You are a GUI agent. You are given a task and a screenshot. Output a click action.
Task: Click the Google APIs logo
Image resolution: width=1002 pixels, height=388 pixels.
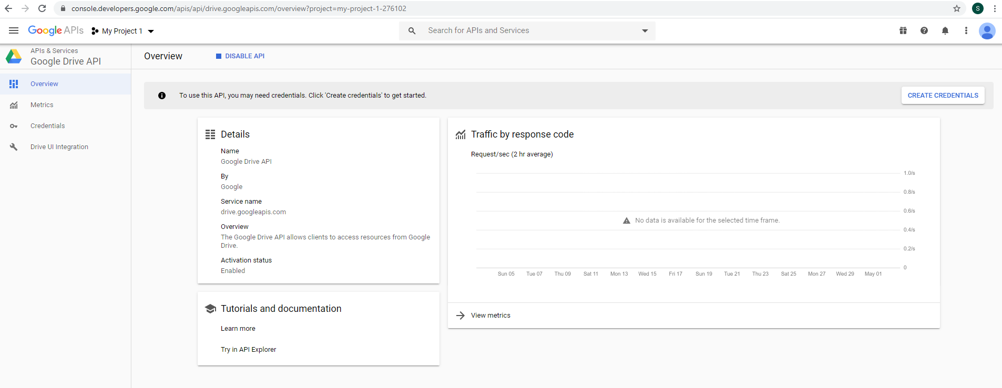click(x=56, y=30)
